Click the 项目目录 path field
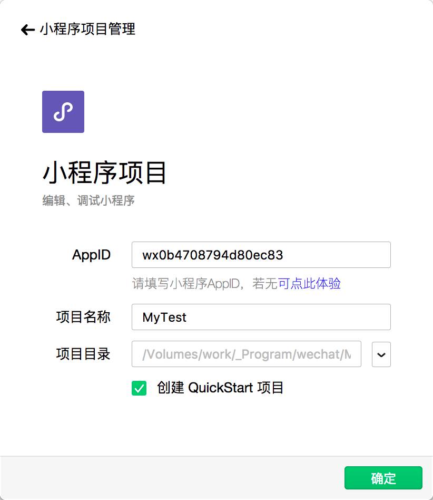The width and height of the screenshot is (433, 500). click(x=247, y=354)
